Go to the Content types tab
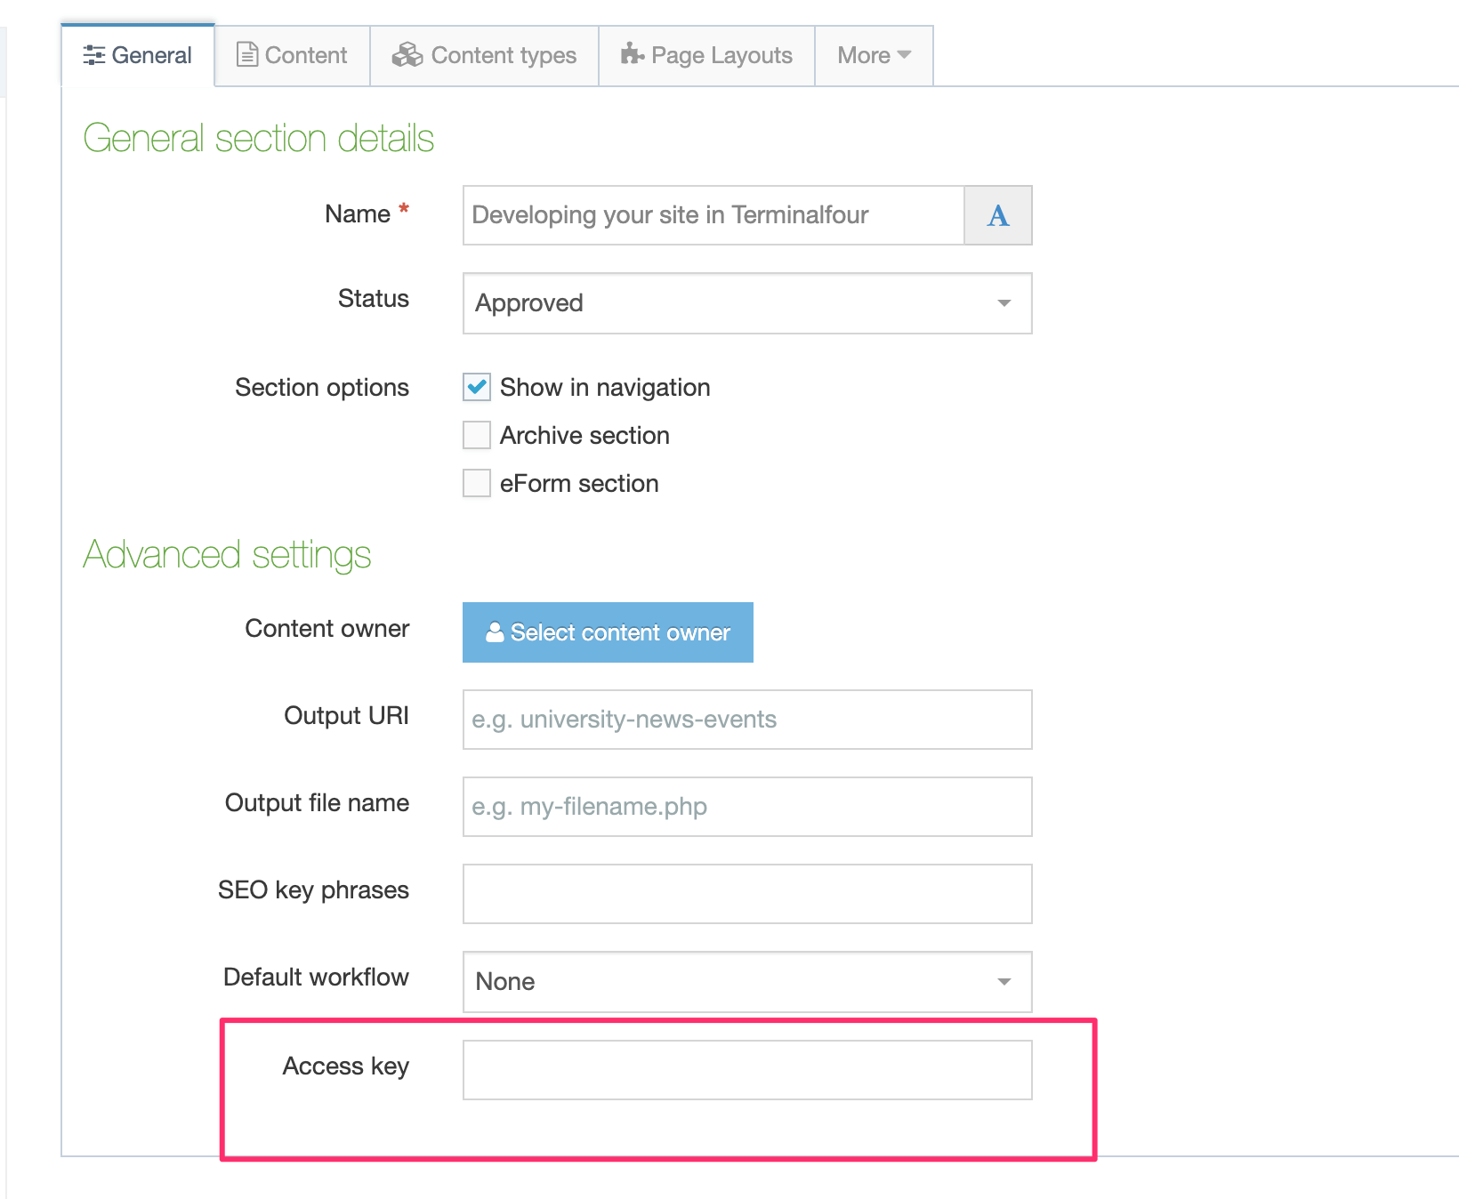 click(x=485, y=55)
